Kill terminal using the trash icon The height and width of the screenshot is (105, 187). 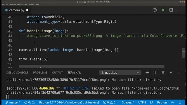click(163, 73)
